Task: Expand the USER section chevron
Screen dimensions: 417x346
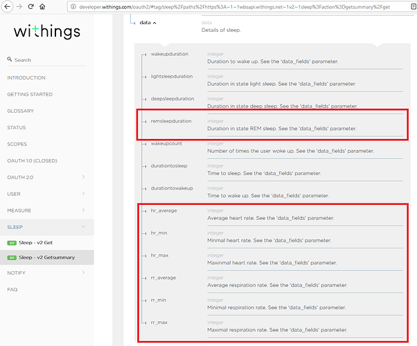Action: [84, 194]
